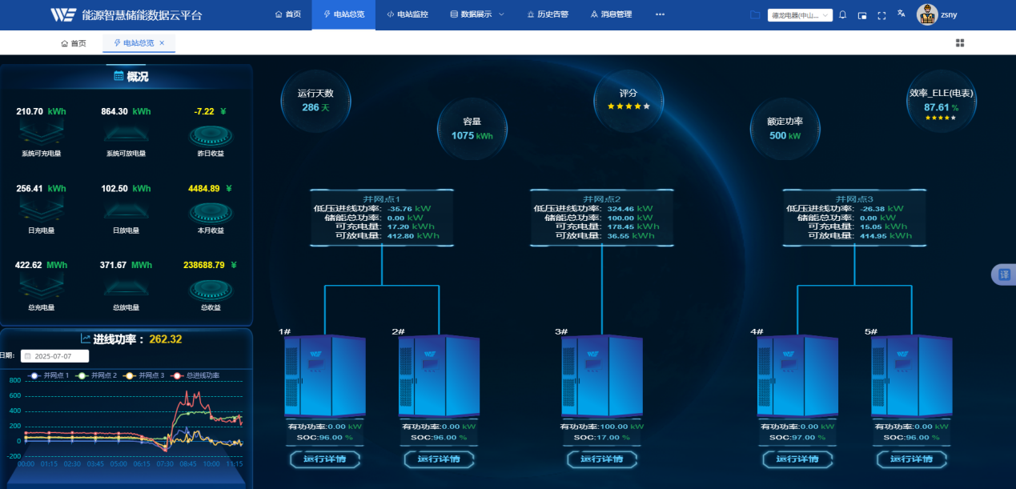Click the blue 译 translate side widget

1004,275
